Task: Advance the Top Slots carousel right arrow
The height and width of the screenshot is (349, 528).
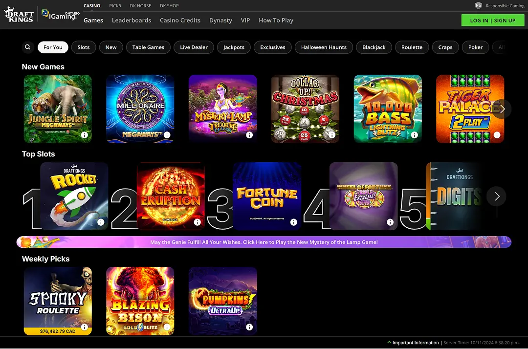Action: click(496, 196)
